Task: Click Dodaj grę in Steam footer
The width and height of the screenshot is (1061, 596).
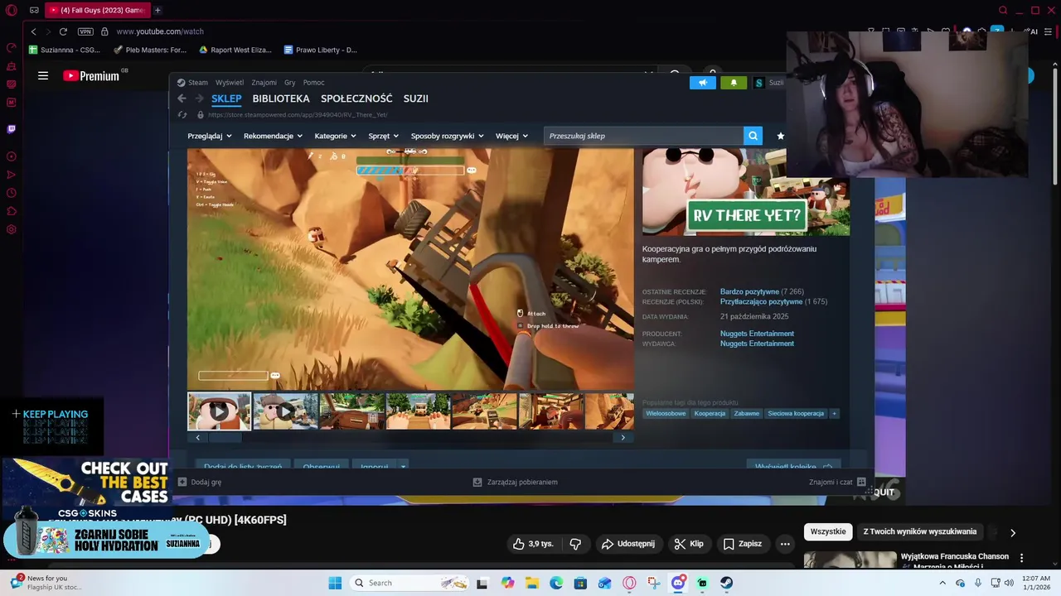Action: 200,482
